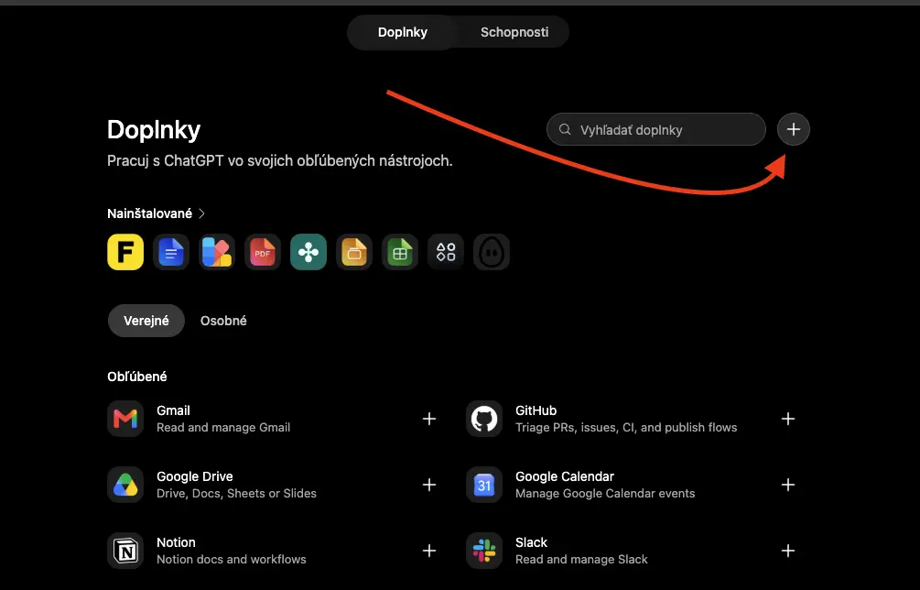920x590 pixels.
Task: Switch to the Doplnky tab
Action: 403,32
